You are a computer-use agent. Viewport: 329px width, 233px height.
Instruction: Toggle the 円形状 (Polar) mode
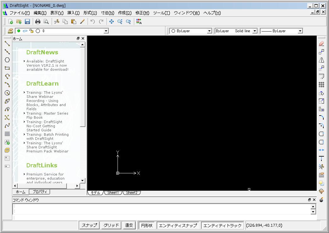pyautogui.click(x=147, y=225)
